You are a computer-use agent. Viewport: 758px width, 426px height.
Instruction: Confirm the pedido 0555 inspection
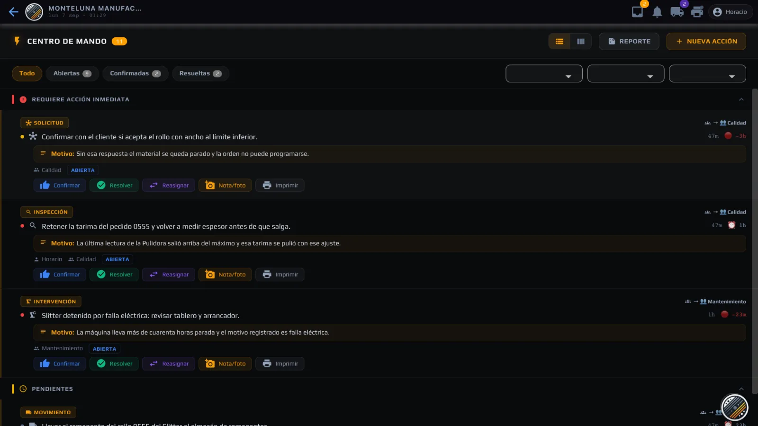point(60,275)
